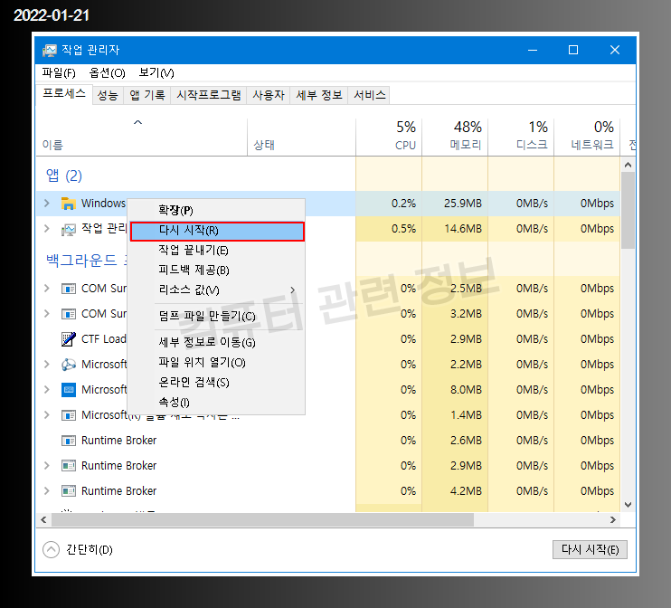Select 피드백 제공(B) menu entry

[217, 271]
